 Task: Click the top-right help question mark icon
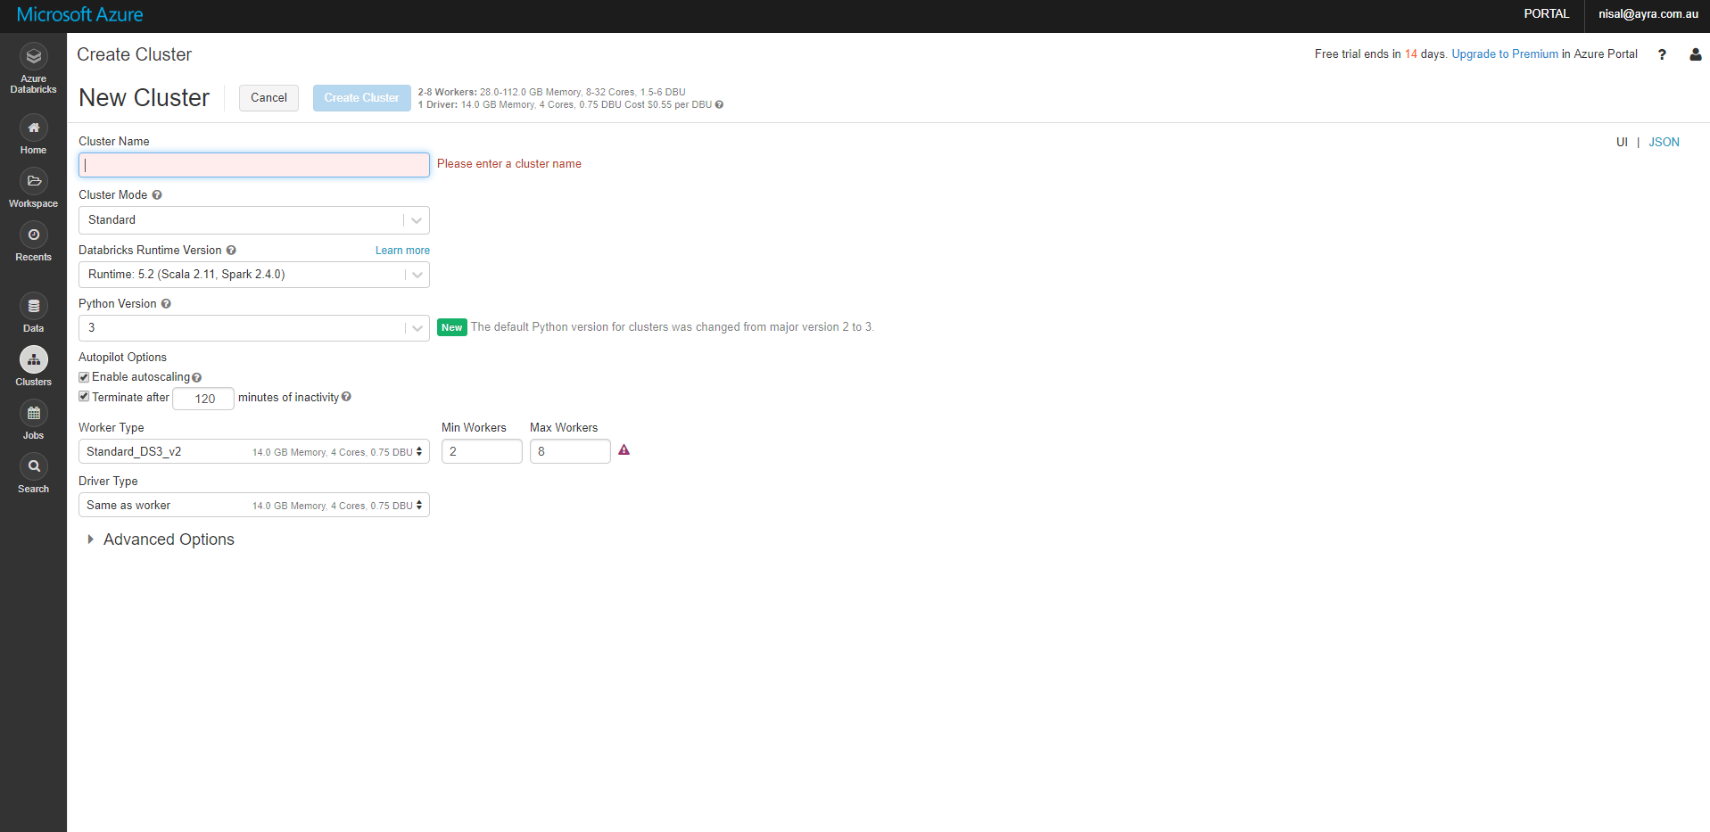[1662, 54]
